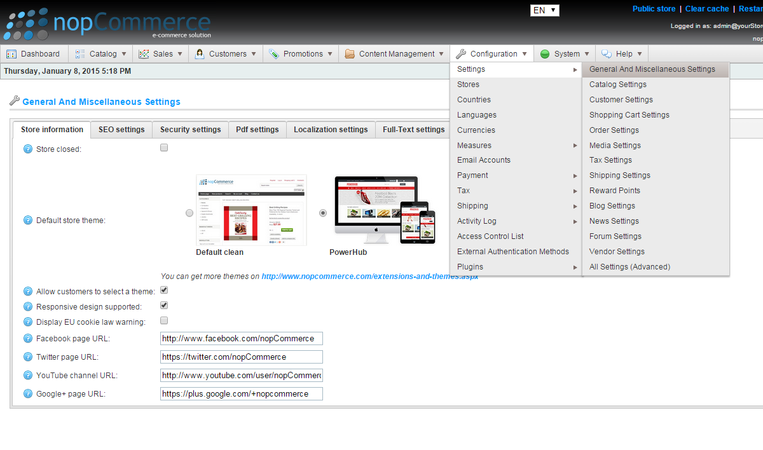The image size is (763, 450).
Task: Switch to Security settings tab
Action: pos(190,130)
